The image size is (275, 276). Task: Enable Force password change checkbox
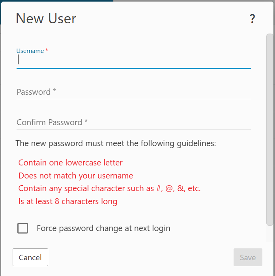tap(23, 228)
